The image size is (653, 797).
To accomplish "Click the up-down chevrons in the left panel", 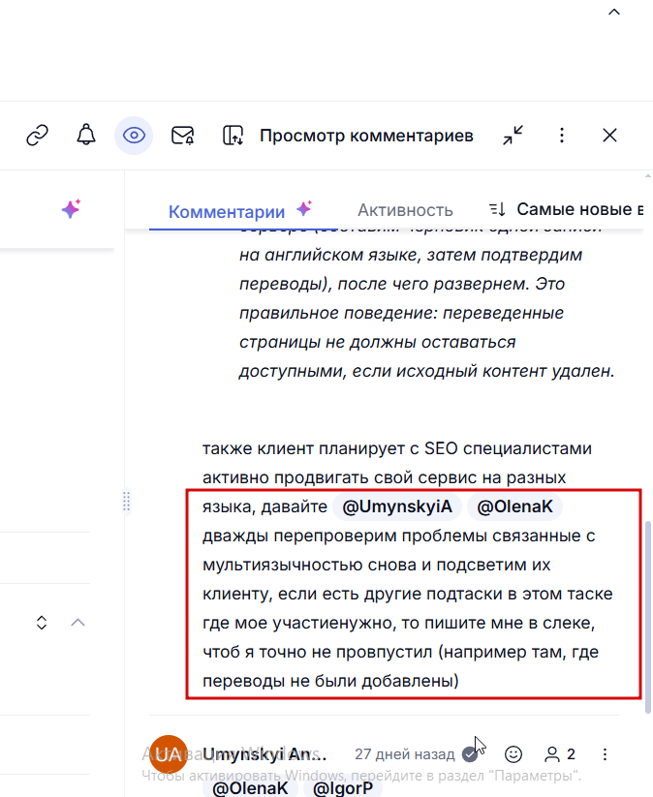I will tap(42, 623).
